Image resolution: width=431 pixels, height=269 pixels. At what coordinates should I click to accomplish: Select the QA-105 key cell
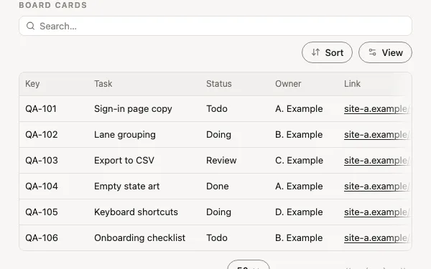click(42, 212)
